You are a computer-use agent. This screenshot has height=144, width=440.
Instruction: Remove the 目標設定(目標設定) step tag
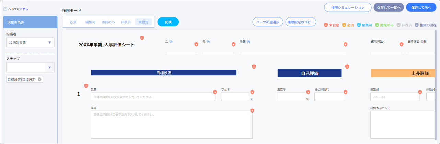point(39,80)
